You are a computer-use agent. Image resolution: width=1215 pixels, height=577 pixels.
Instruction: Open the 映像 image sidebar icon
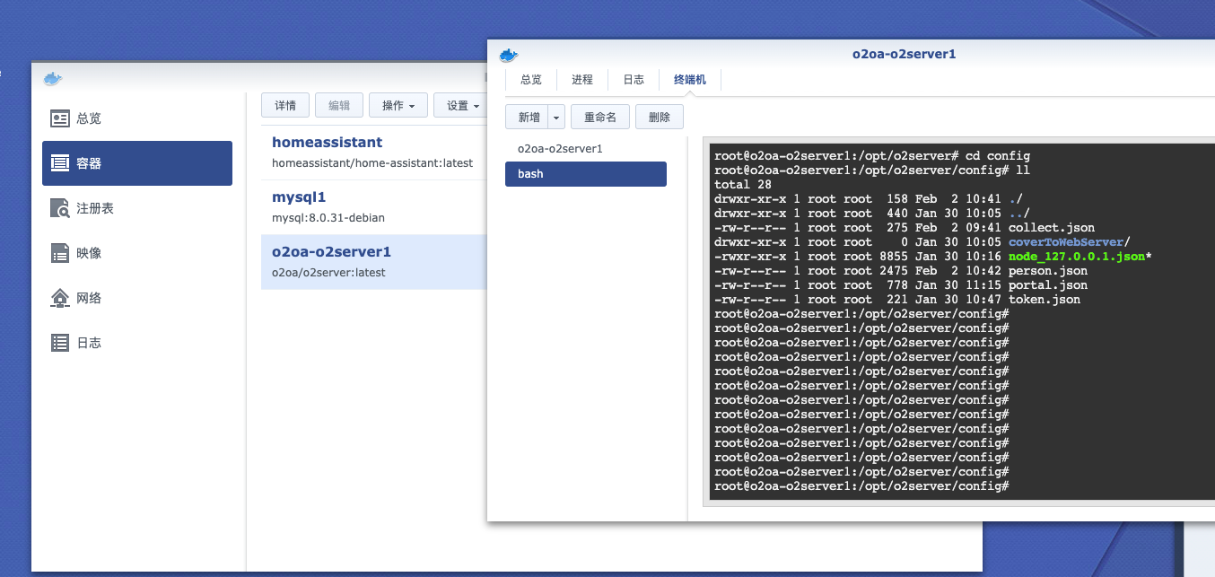(60, 253)
